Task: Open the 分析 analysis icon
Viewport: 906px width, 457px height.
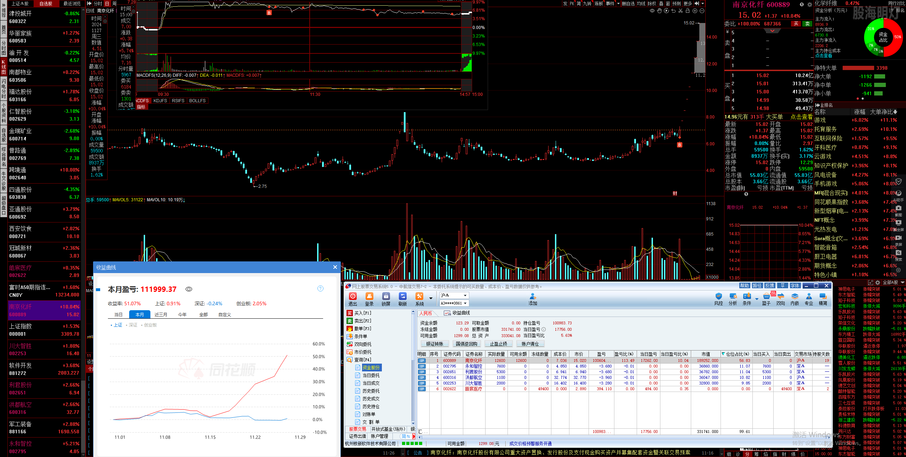Action: click(x=733, y=299)
